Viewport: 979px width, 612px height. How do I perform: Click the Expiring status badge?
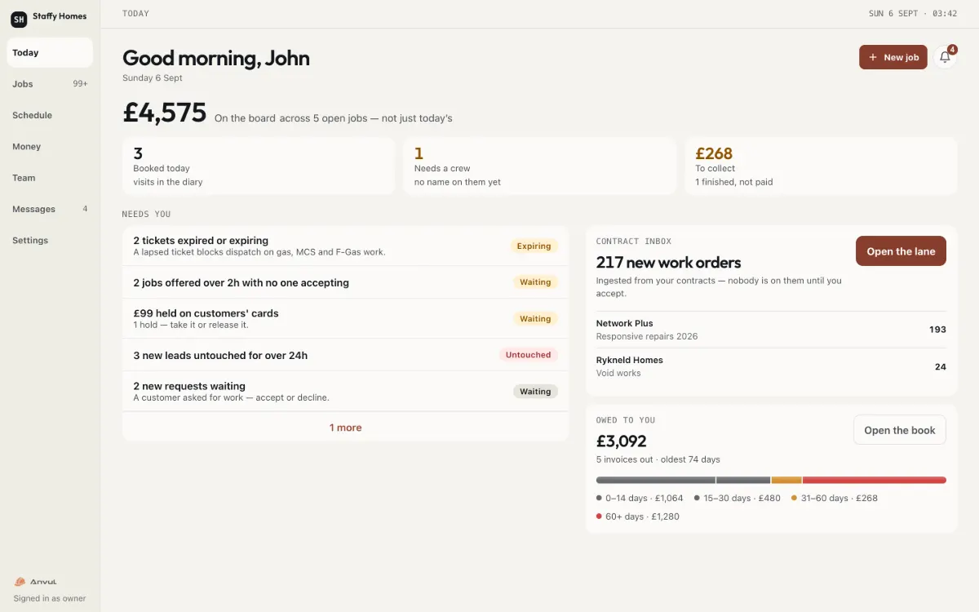coord(534,246)
